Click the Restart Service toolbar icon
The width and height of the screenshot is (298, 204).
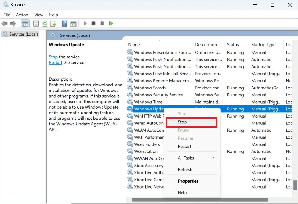pyautogui.click(x=111, y=24)
